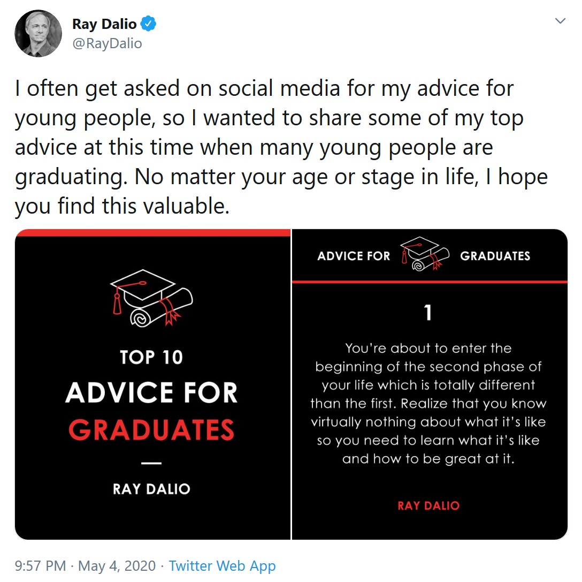Click Ray Dalio's profile avatar photo

point(39,33)
